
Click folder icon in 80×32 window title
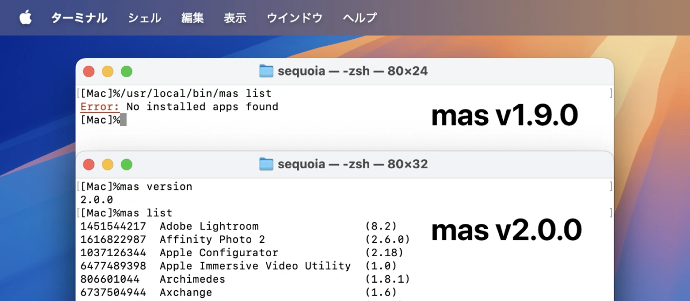pos(266,164)
